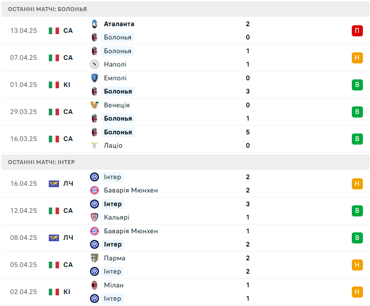Click the Parma club logo
Viewport: 370px width, 306px height.
pyautogui.click(x=94, y=258)
